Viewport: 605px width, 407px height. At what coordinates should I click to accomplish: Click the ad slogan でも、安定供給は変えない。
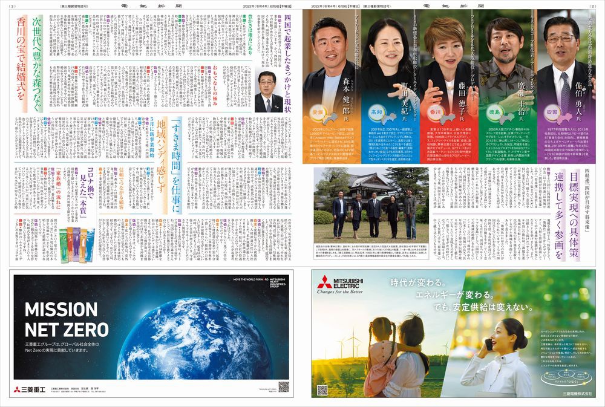pos(483,308)
